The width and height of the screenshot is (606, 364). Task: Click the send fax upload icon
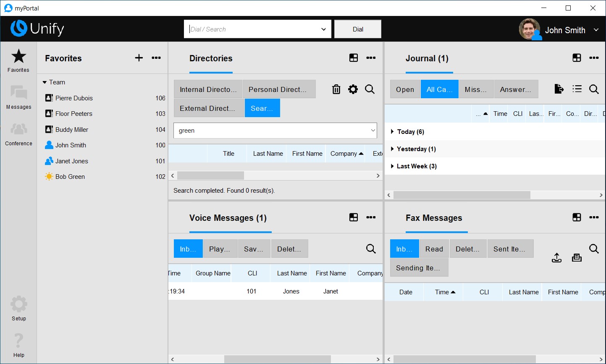[x=556, y=258]
